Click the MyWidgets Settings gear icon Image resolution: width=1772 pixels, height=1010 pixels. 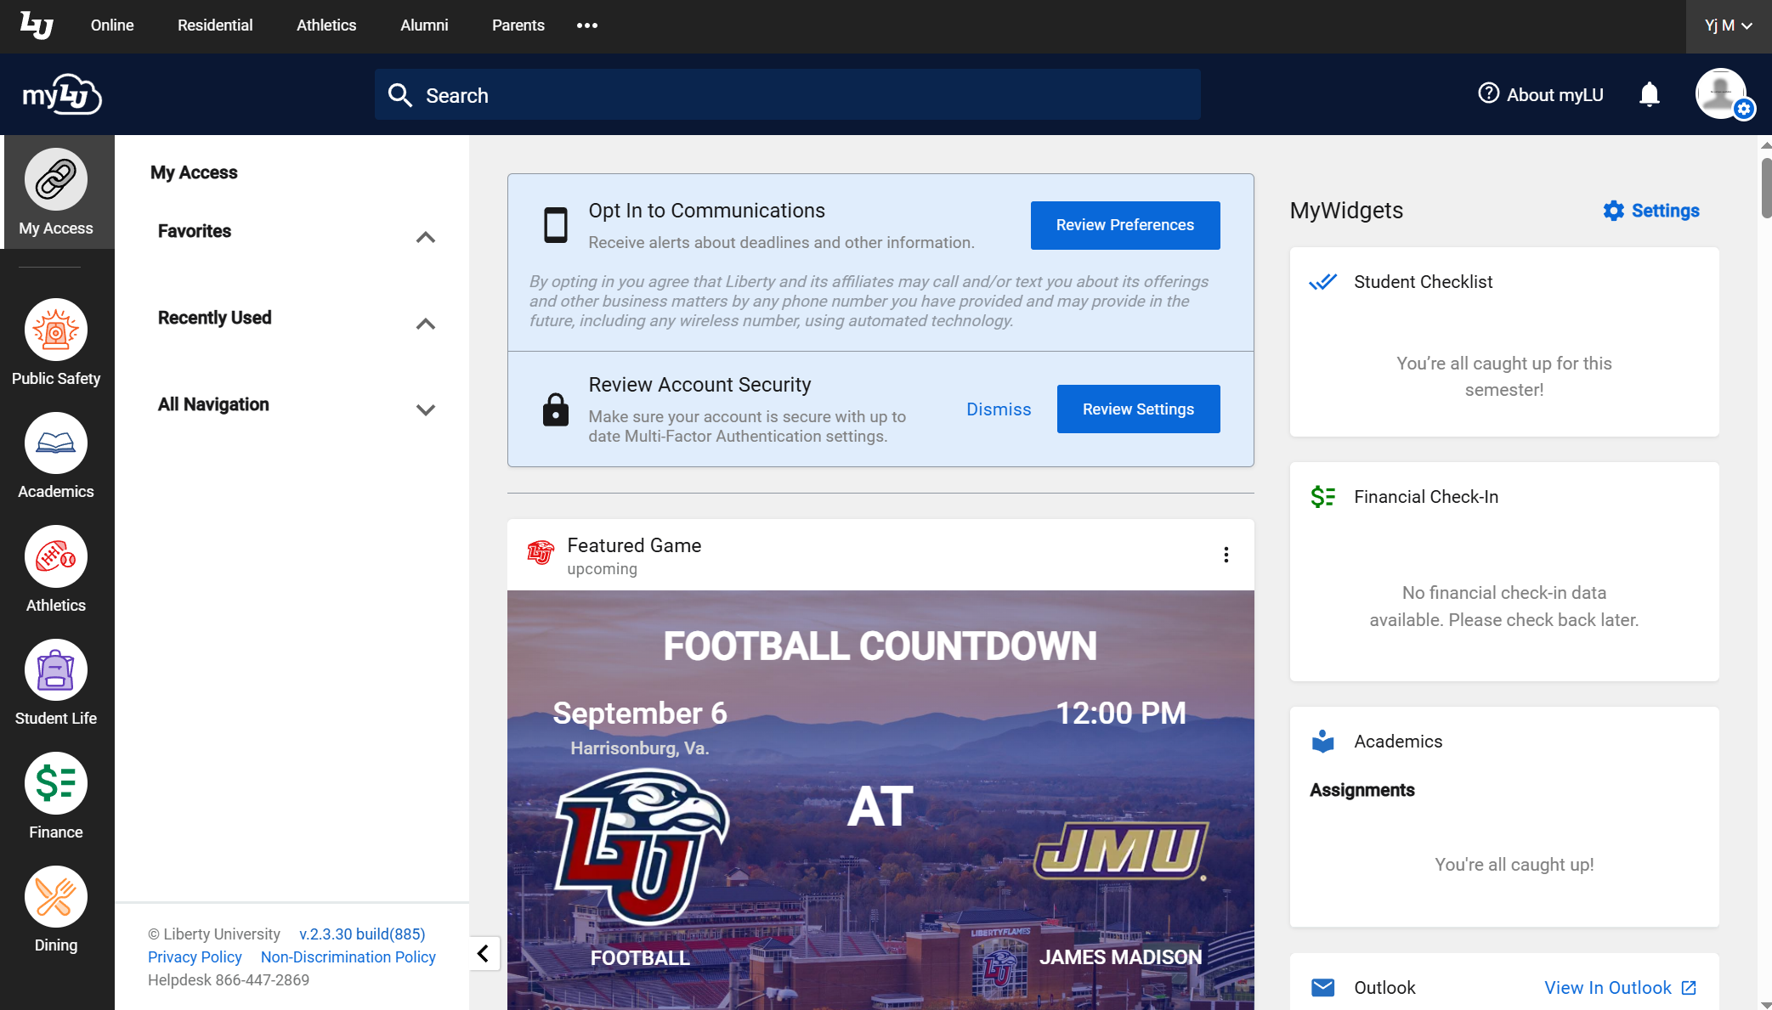point(1613,211)
